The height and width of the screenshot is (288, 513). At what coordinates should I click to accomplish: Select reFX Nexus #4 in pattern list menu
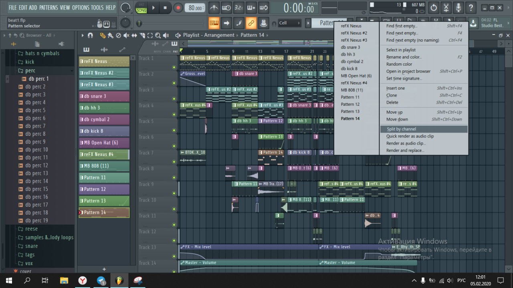pyautogui.click(x=357, y=83)
